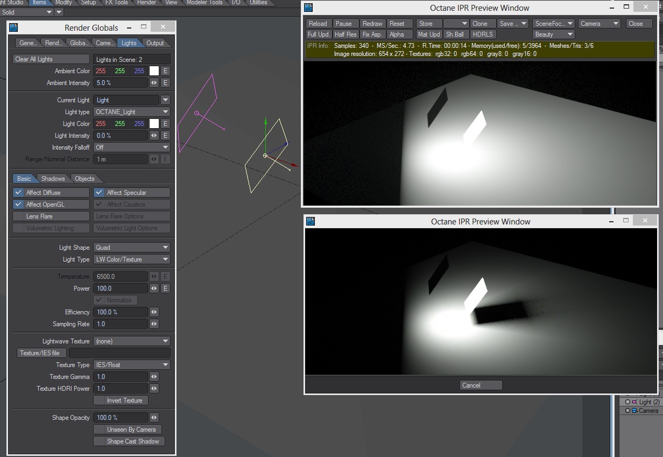Viewport: 663px width, 457px height.
Task: Click Power value arrow adjuster
Action: coord(154,289)
